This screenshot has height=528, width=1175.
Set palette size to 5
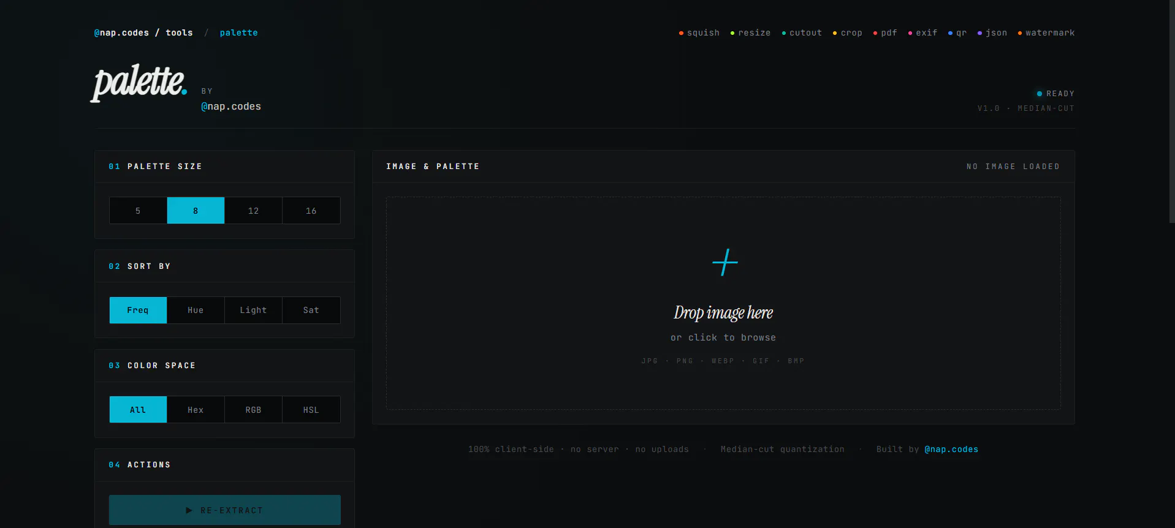(138, 211)
